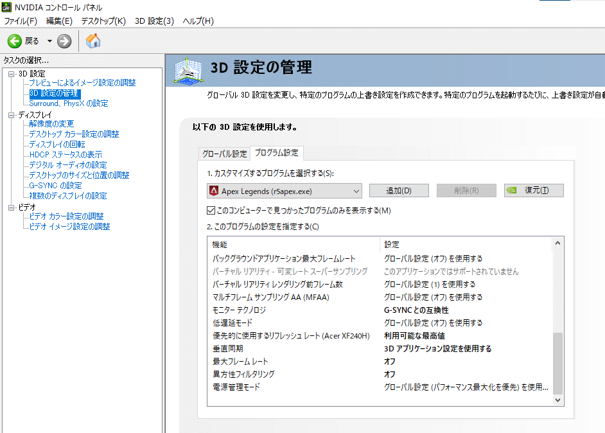The image size is (605, 433).
Task: Click the home icon in the toolbar
Action: [x=92, y=40]
